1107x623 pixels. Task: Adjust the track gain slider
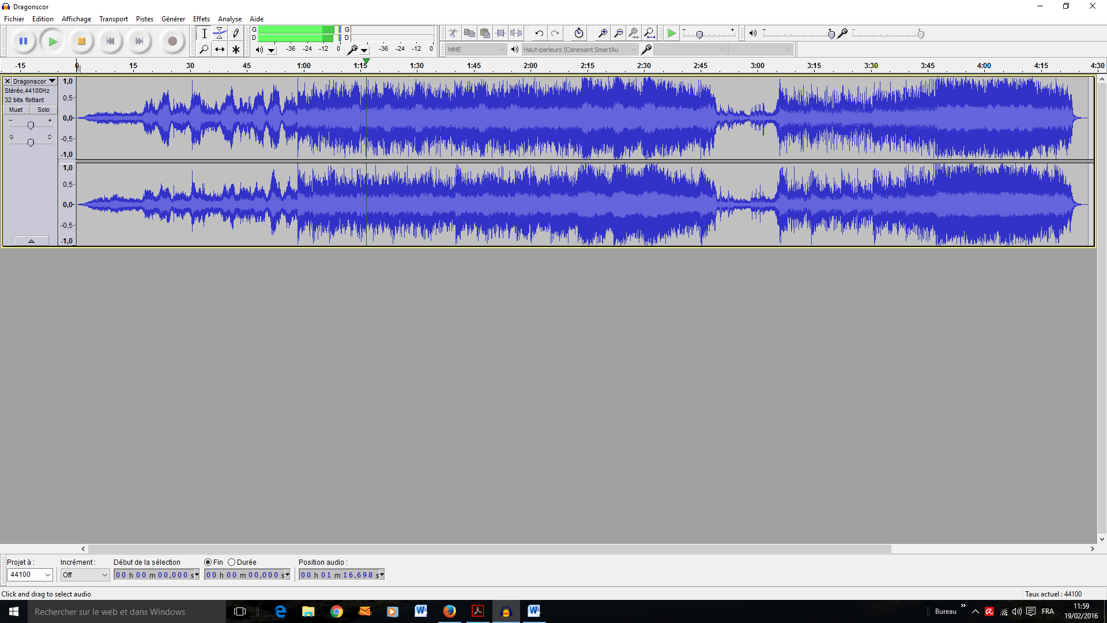pos(31,124)
